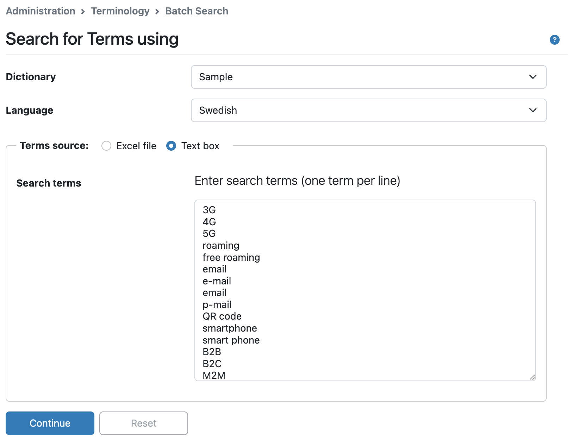The image size is (572, 440).
Task: Click the 'QR code' line in textarea
Action: (x=222, y=316)
